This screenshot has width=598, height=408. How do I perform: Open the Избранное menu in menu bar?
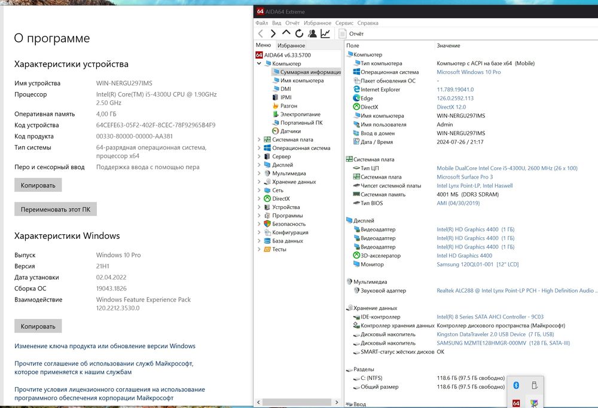[318, 23]
